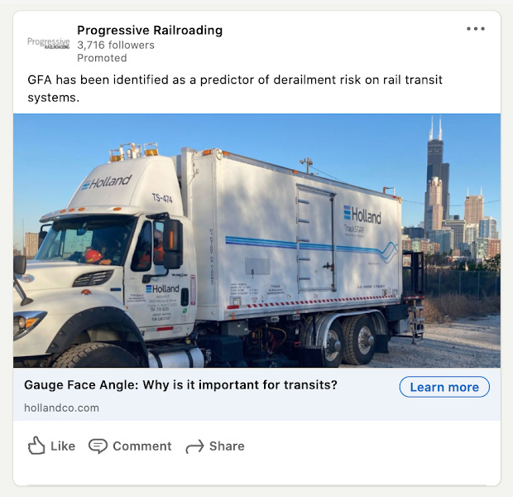Click the Comment speech bubble icon
The width and height of the screenshot is (513, 497).
pyautogui.click(x=98, y=446)
